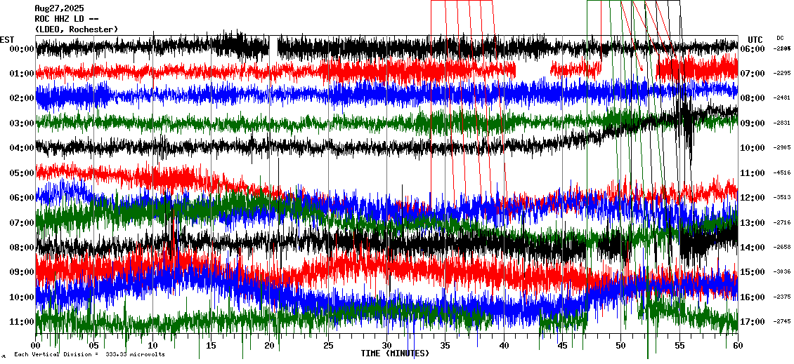This screenshot has width=794, height=364.
Task: Select the DC offset value -4516
Action: click(783, 173)
